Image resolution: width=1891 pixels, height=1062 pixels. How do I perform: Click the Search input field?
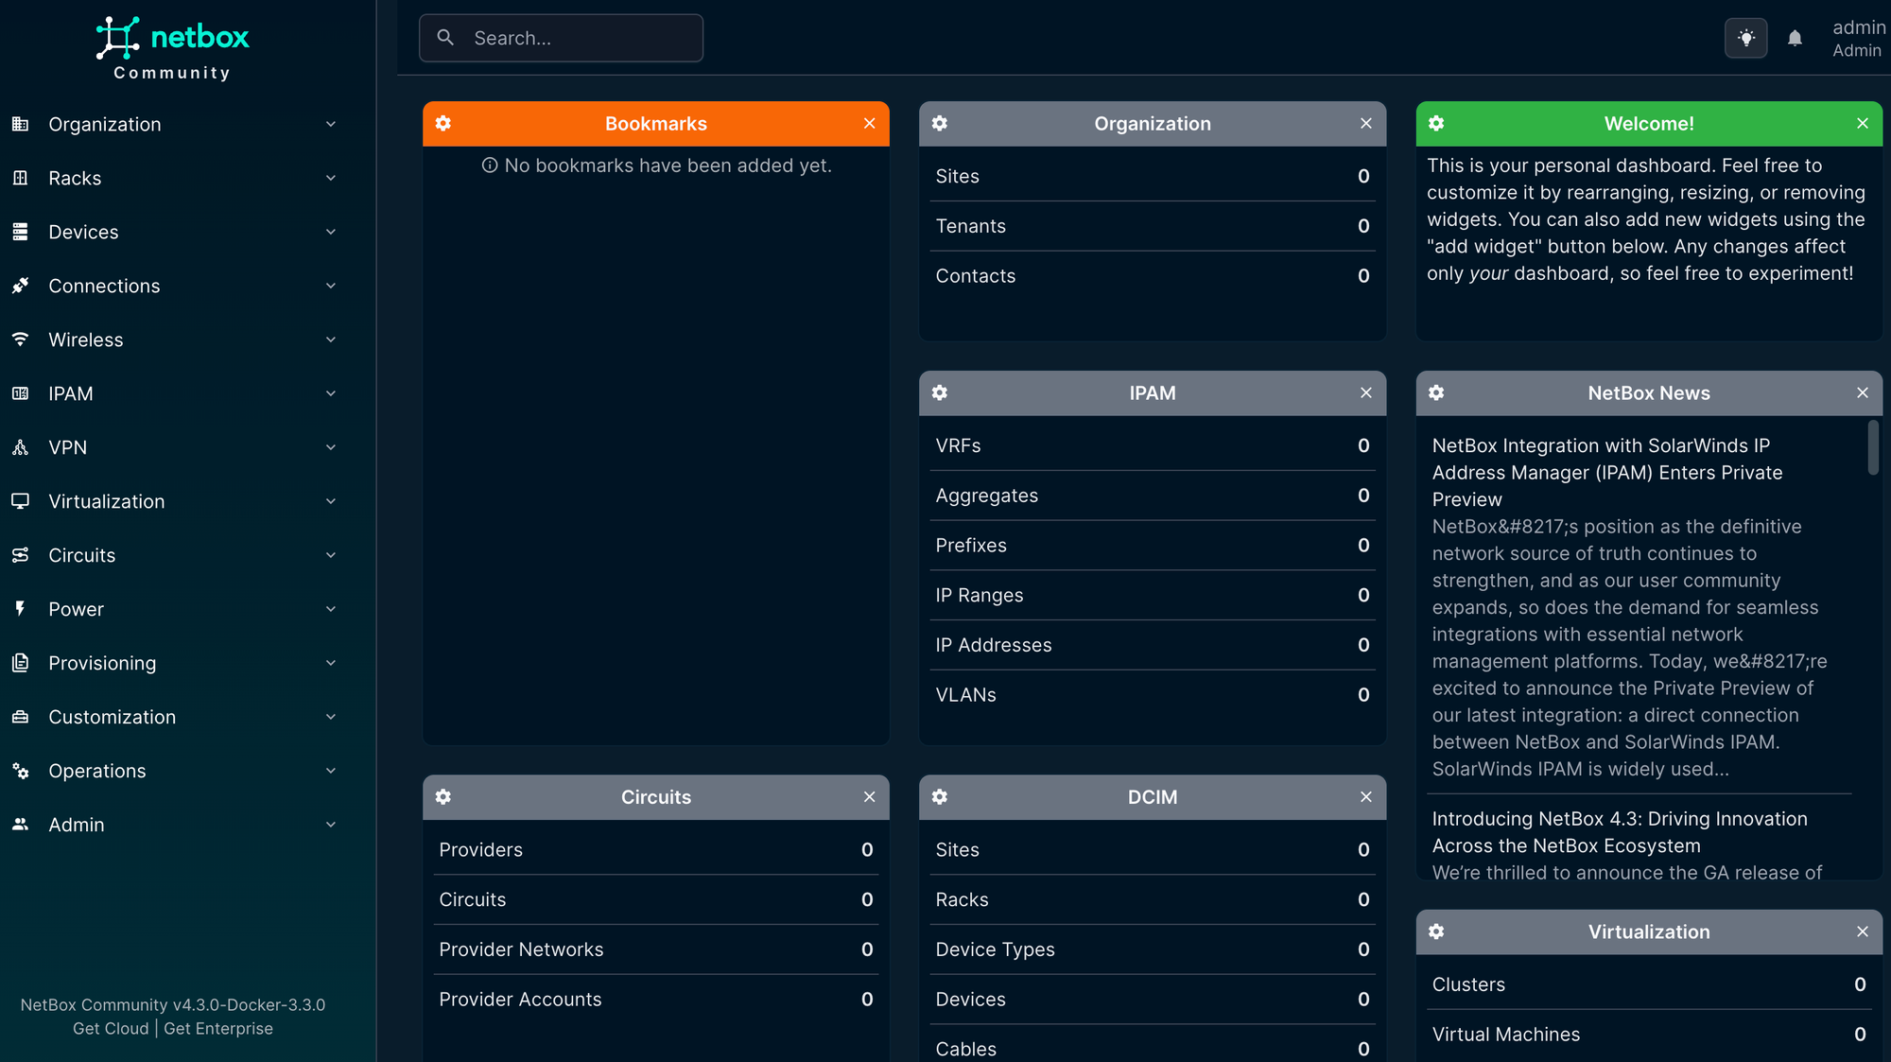(561, 38)
